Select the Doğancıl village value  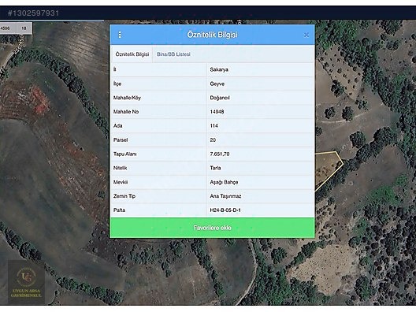click(220, 98)
